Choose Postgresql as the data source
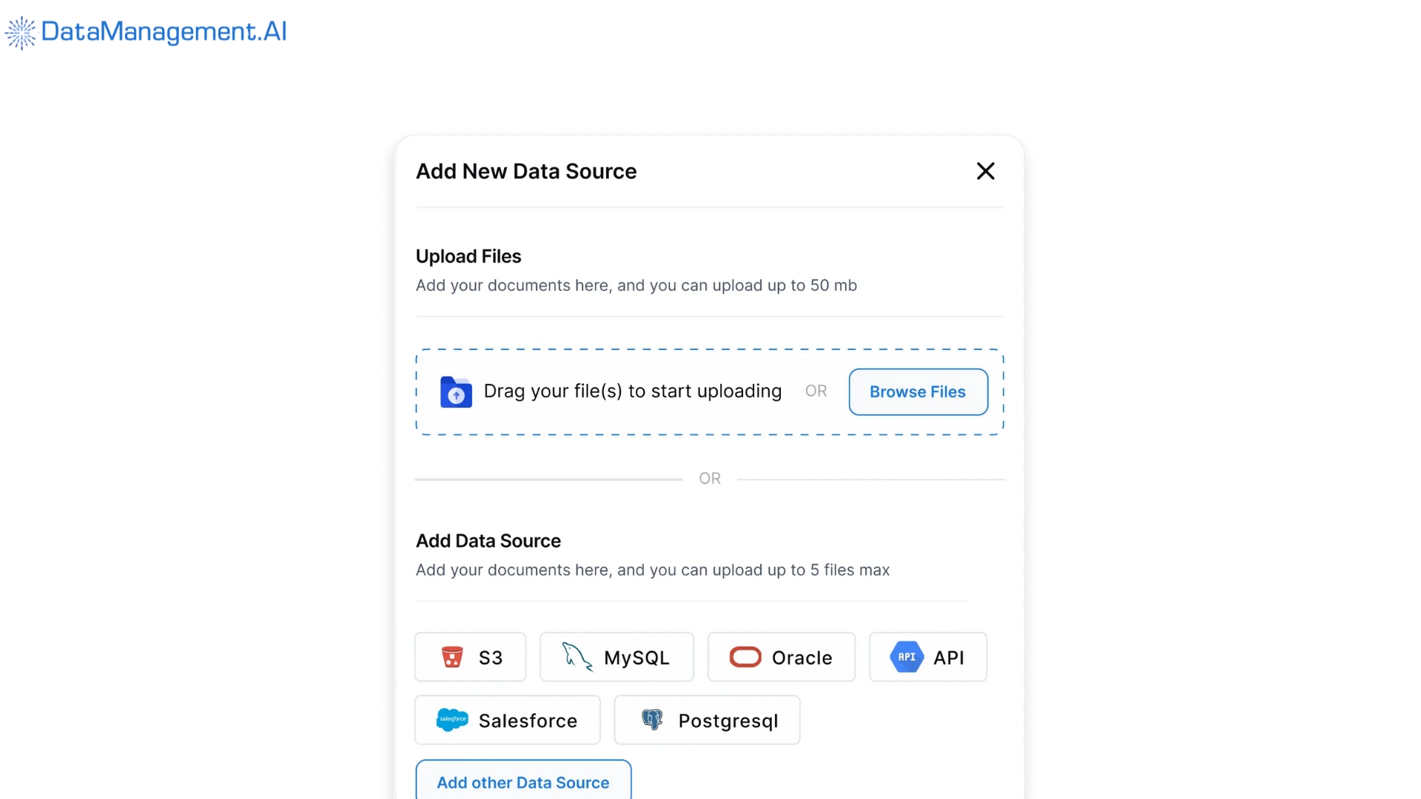The image size is (1421, 799). [x=707, y=720]
